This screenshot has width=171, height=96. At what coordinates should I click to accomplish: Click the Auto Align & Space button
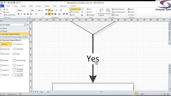click(101, 12)
